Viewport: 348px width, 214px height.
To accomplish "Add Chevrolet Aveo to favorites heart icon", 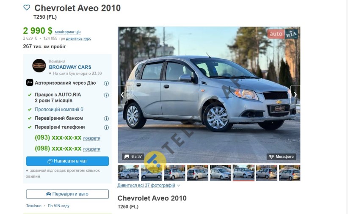I will [x=27, y=8].
